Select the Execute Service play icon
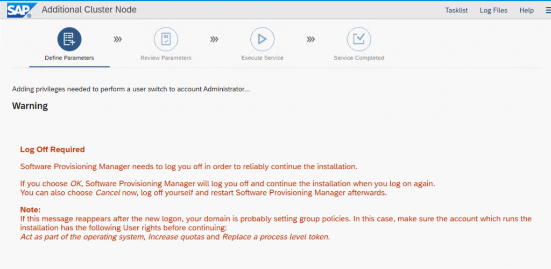The image size is (551, 269). (262, 39)
